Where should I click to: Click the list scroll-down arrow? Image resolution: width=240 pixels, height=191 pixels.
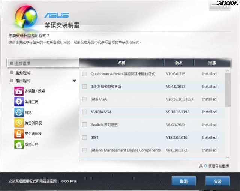tap(228, 157)
